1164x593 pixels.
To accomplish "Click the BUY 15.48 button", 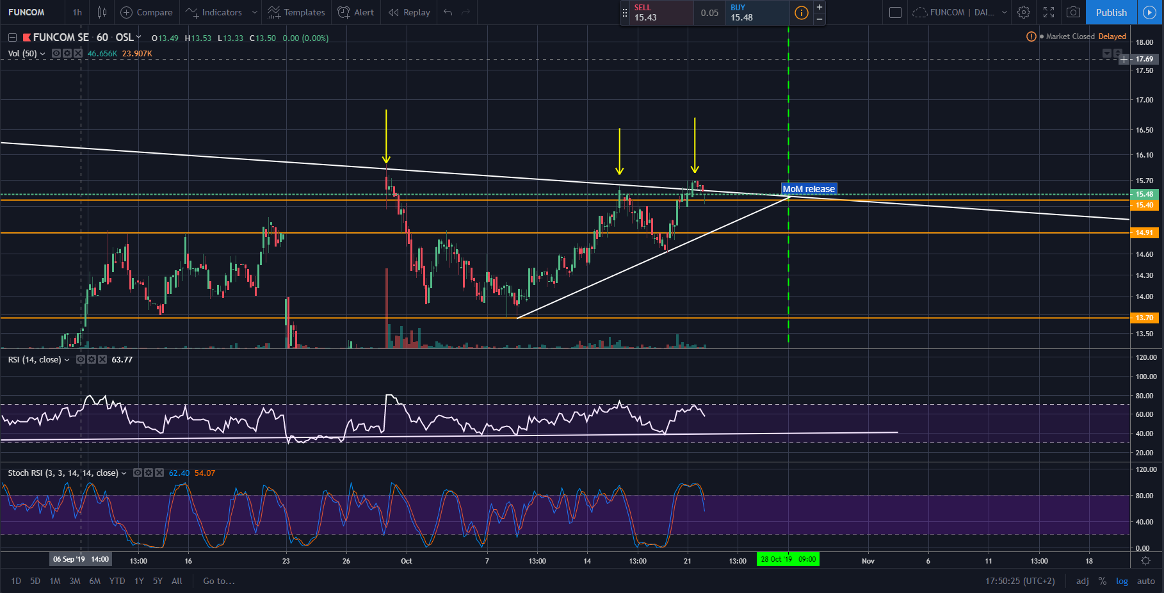I will [757, 12].
